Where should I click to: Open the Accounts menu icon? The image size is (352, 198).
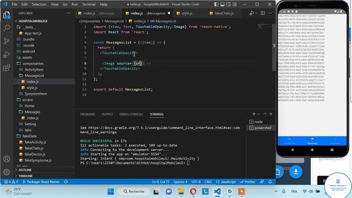tap(7, 159)
